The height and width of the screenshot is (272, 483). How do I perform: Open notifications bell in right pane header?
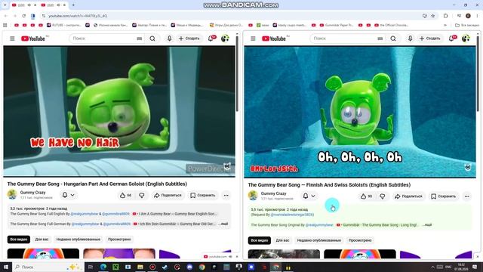tap(452, 39)
